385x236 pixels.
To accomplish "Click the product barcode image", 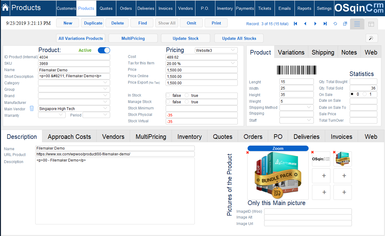I will point(296,70).
